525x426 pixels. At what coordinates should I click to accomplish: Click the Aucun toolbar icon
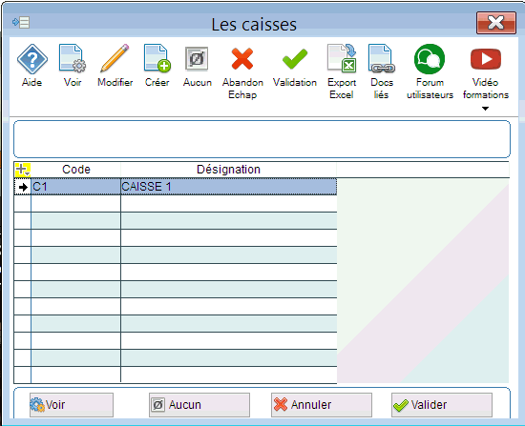197,59
